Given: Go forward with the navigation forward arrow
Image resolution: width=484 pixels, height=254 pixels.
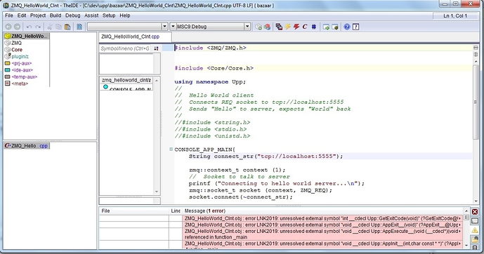Looking at the screenshot, I should [18, 27].
